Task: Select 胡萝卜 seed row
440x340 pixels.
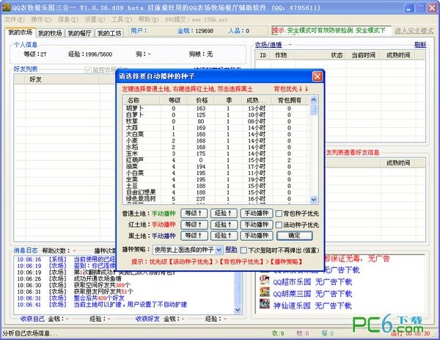Action: tap(216, 109)
